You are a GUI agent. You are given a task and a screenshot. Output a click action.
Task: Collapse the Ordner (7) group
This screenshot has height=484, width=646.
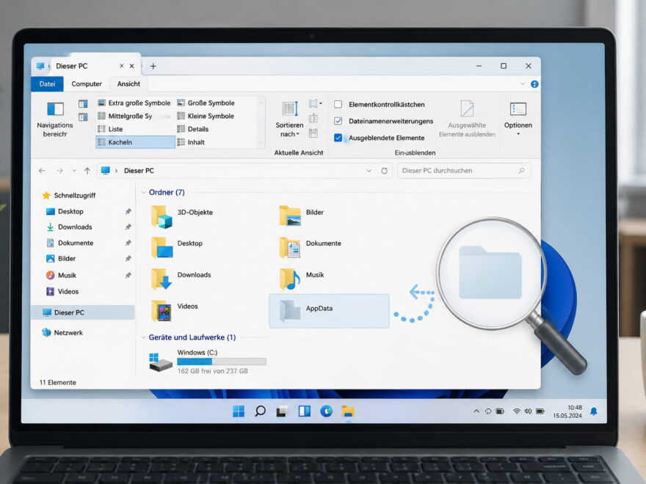click(x=144, y=192)
